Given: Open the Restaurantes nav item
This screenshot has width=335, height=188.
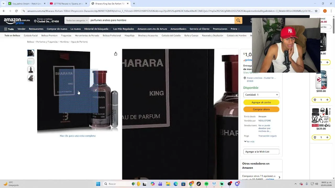Looking at the screenshot, I should tap(36, 29).
